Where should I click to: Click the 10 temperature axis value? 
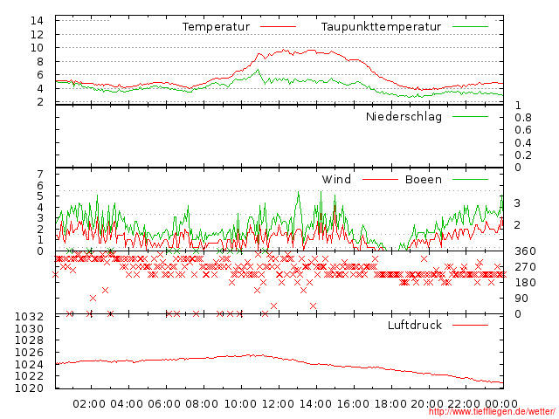pyautogui.click(x=37, y=48)
